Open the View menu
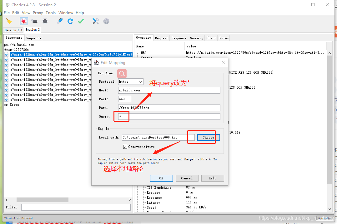Image resolution: width=337 pixels, height=224 pixels. coord(26,13)
